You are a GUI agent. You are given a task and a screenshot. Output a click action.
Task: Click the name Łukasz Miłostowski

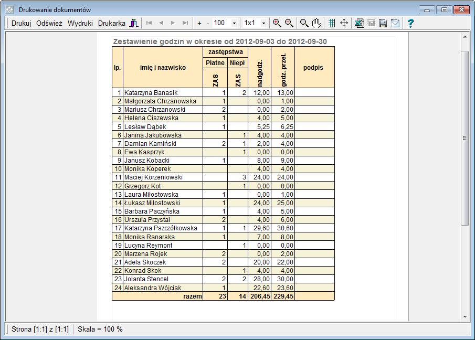(x=152, y=203)
